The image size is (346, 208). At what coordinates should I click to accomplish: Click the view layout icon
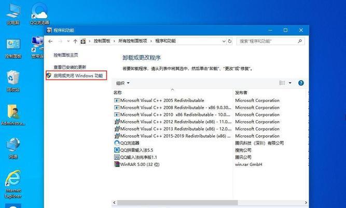[x=282, y=83]
